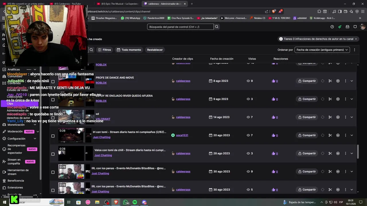Open Herramientas de stream in the sidebar

point(18,172)
